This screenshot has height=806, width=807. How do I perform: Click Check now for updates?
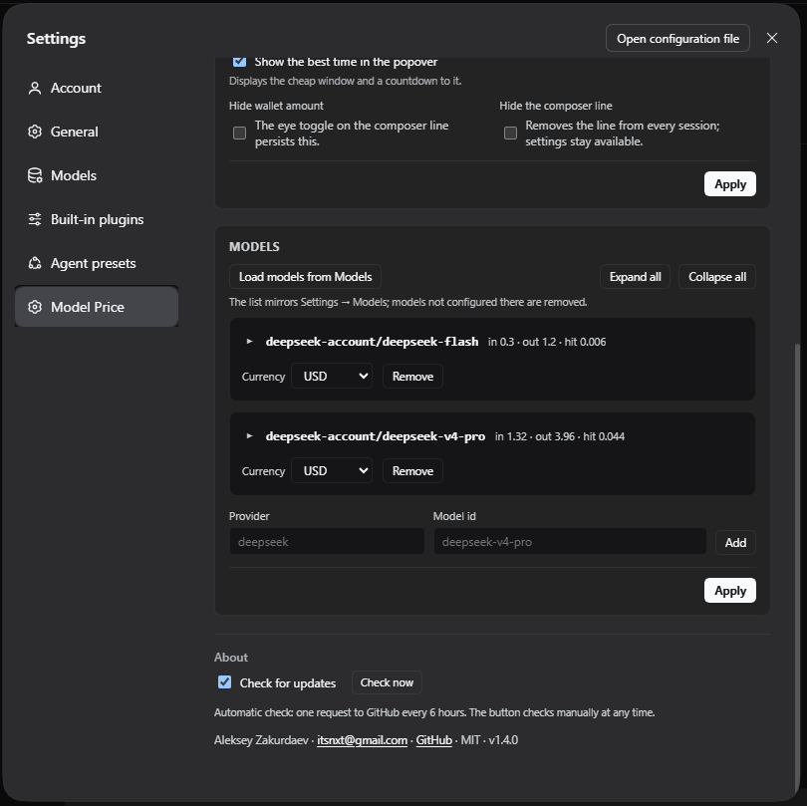coord(387,682)
